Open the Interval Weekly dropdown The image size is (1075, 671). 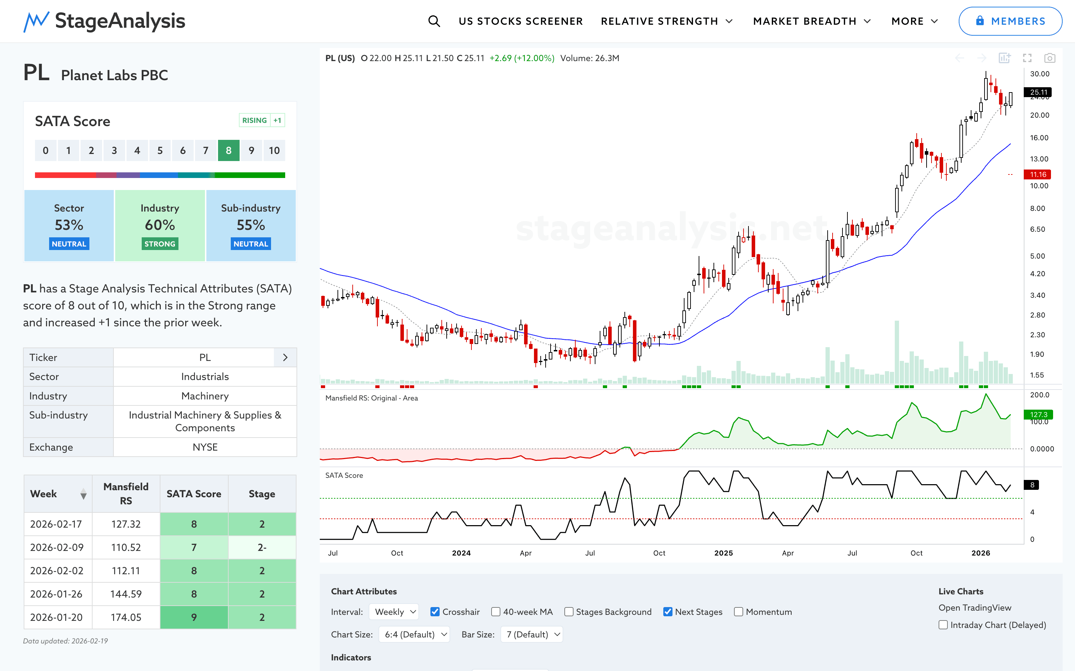point(394,612)
